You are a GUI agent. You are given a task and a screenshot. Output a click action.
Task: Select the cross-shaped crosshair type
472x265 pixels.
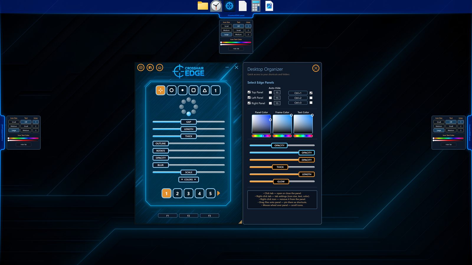tap(160, 90)
